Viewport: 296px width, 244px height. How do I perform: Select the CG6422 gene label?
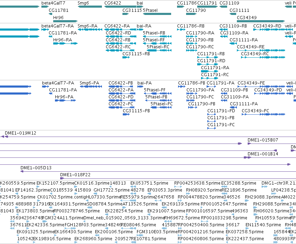coord(113,3)
